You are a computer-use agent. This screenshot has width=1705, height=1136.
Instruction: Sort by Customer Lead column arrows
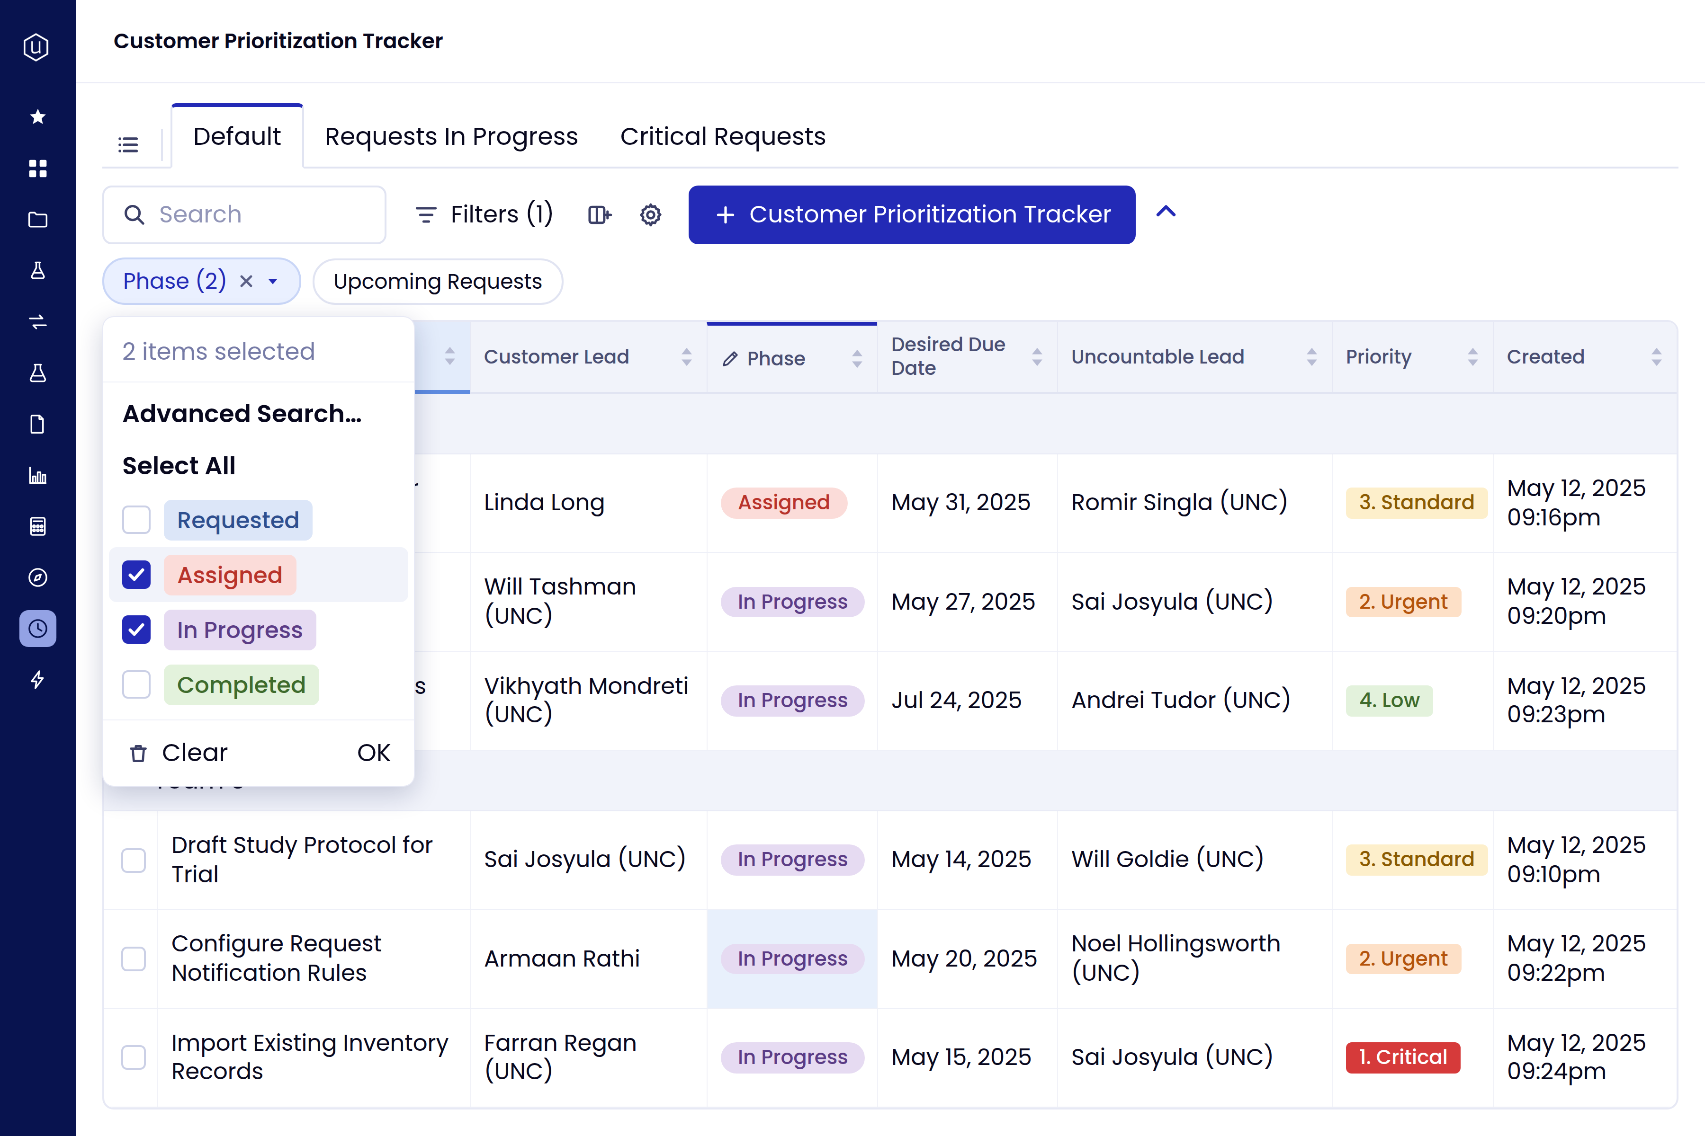[686, 356]
